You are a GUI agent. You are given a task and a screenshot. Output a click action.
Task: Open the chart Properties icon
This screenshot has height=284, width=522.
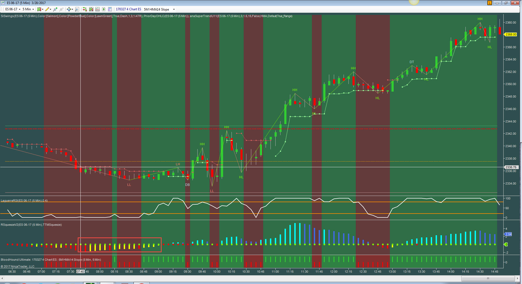110,9
